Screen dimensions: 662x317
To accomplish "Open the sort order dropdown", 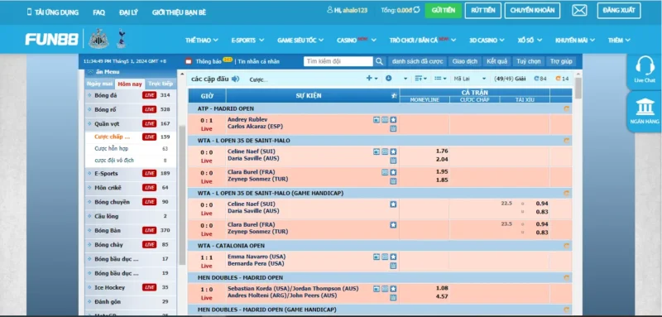I will tap(421, 79).
